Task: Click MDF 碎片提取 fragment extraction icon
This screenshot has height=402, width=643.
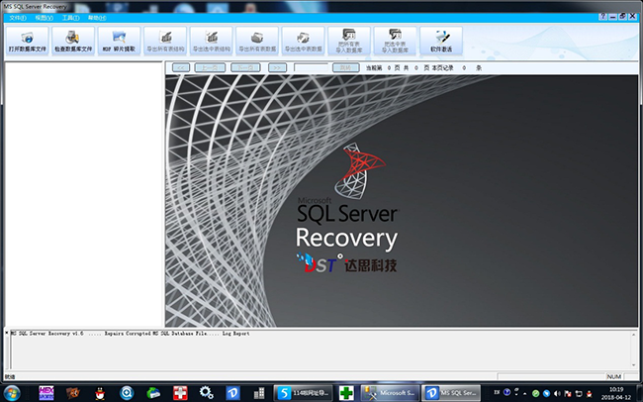Action: [x=119, y=41]
